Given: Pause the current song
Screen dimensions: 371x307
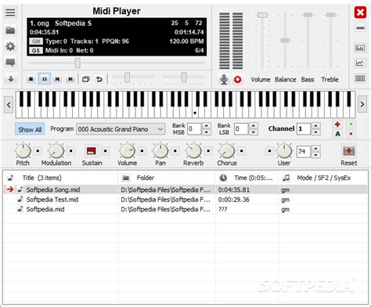Looking at the screenshot, I should (45, 79).
